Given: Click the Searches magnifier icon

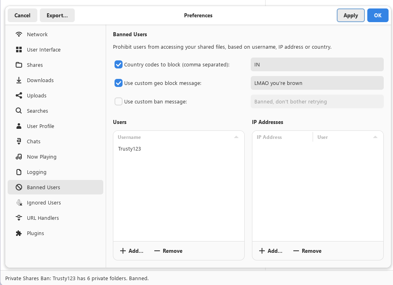Looking at the screenshot, I should pos(19,111).
